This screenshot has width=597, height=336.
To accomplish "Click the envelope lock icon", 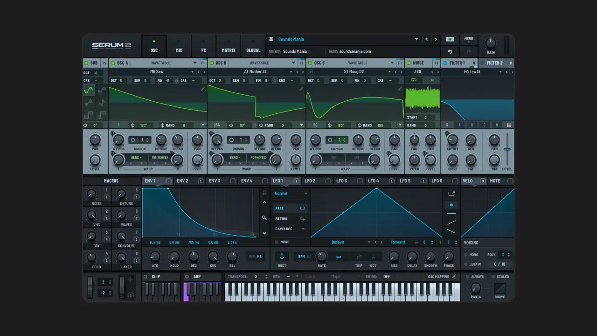I will pyautogui.click(x=264, y=193).
